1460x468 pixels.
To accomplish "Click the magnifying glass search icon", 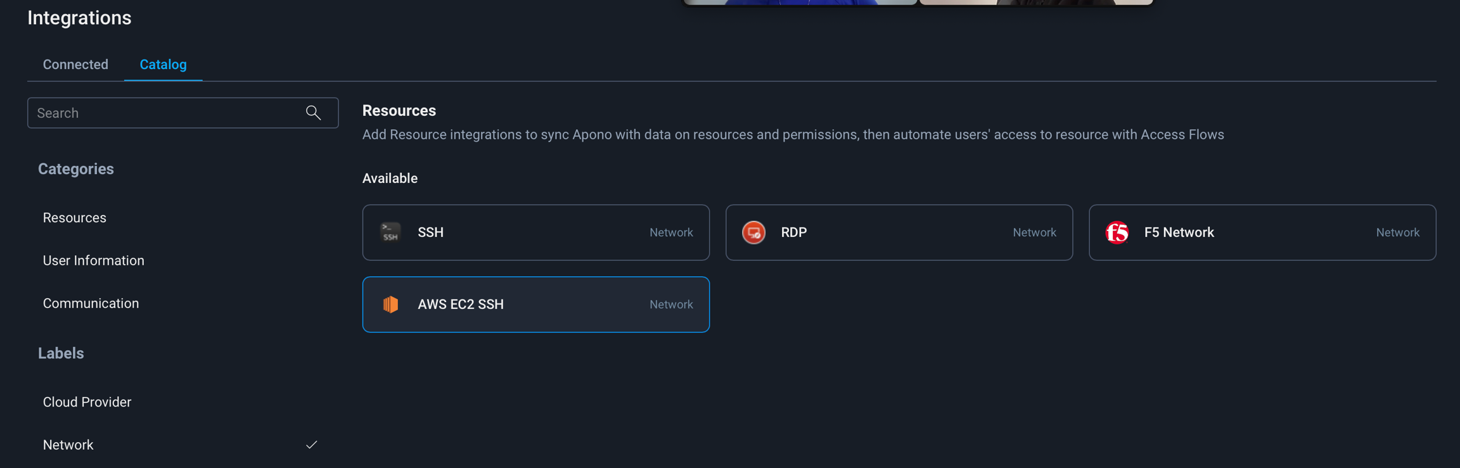I will pyautogui.click(x=313, y=113).
